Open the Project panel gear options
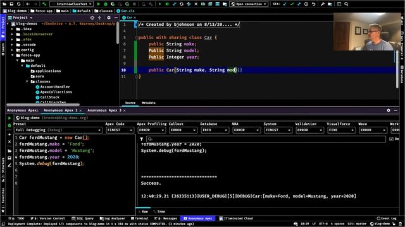The width and height of the screenshot is (405, 227). [x=109, y=18]
